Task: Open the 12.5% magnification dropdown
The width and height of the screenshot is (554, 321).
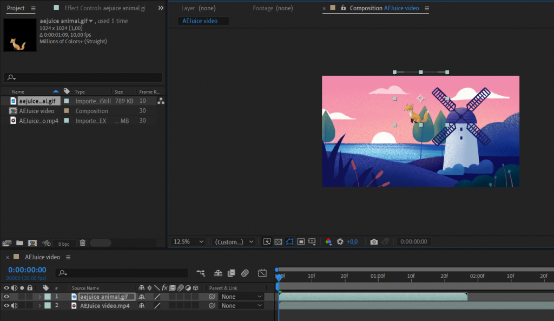Action: 188,241
